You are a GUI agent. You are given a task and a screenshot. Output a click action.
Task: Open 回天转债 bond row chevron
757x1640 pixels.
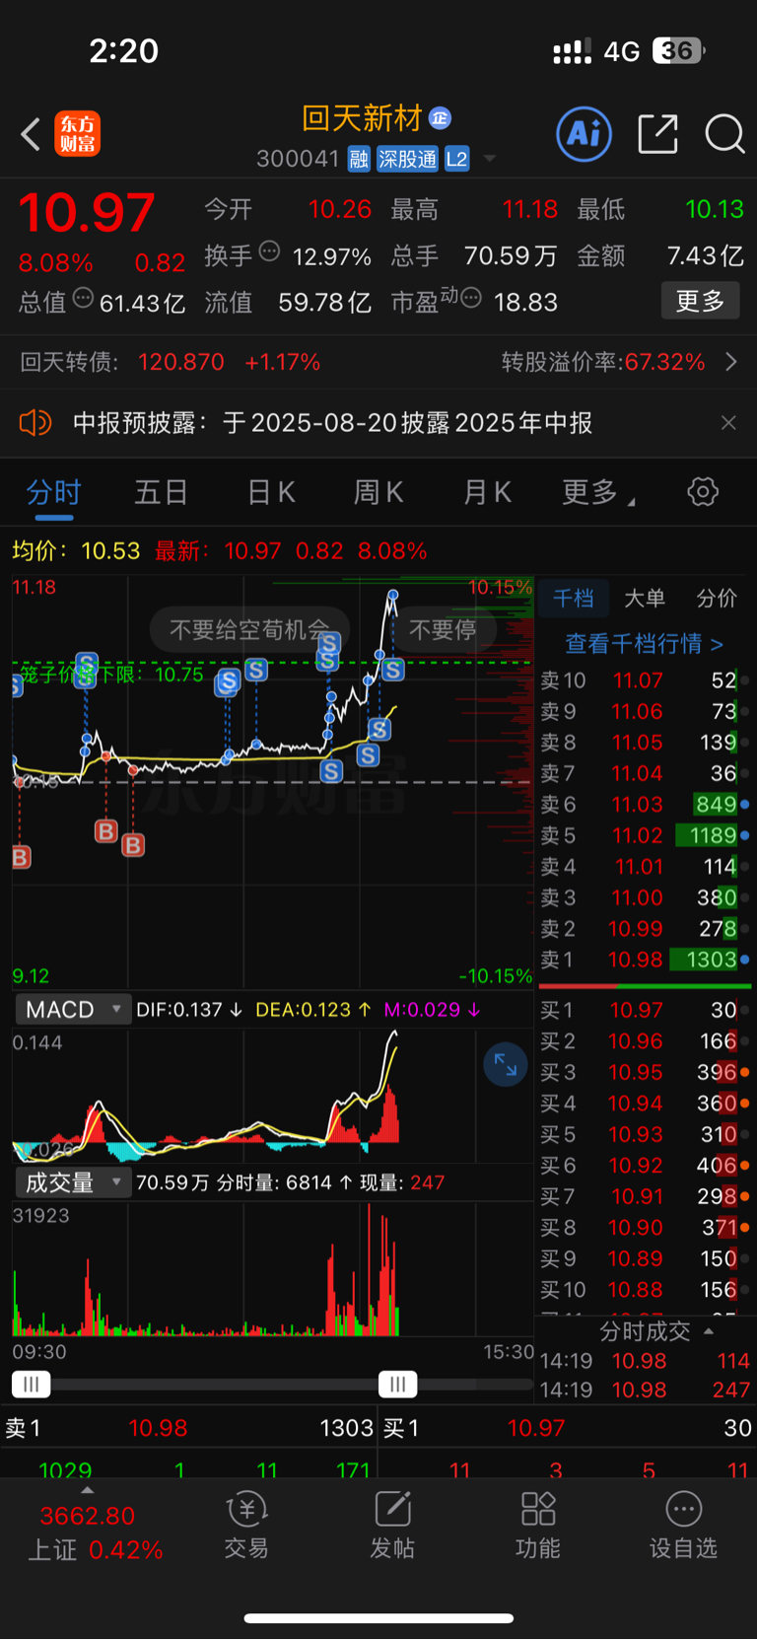coord(731,362)
